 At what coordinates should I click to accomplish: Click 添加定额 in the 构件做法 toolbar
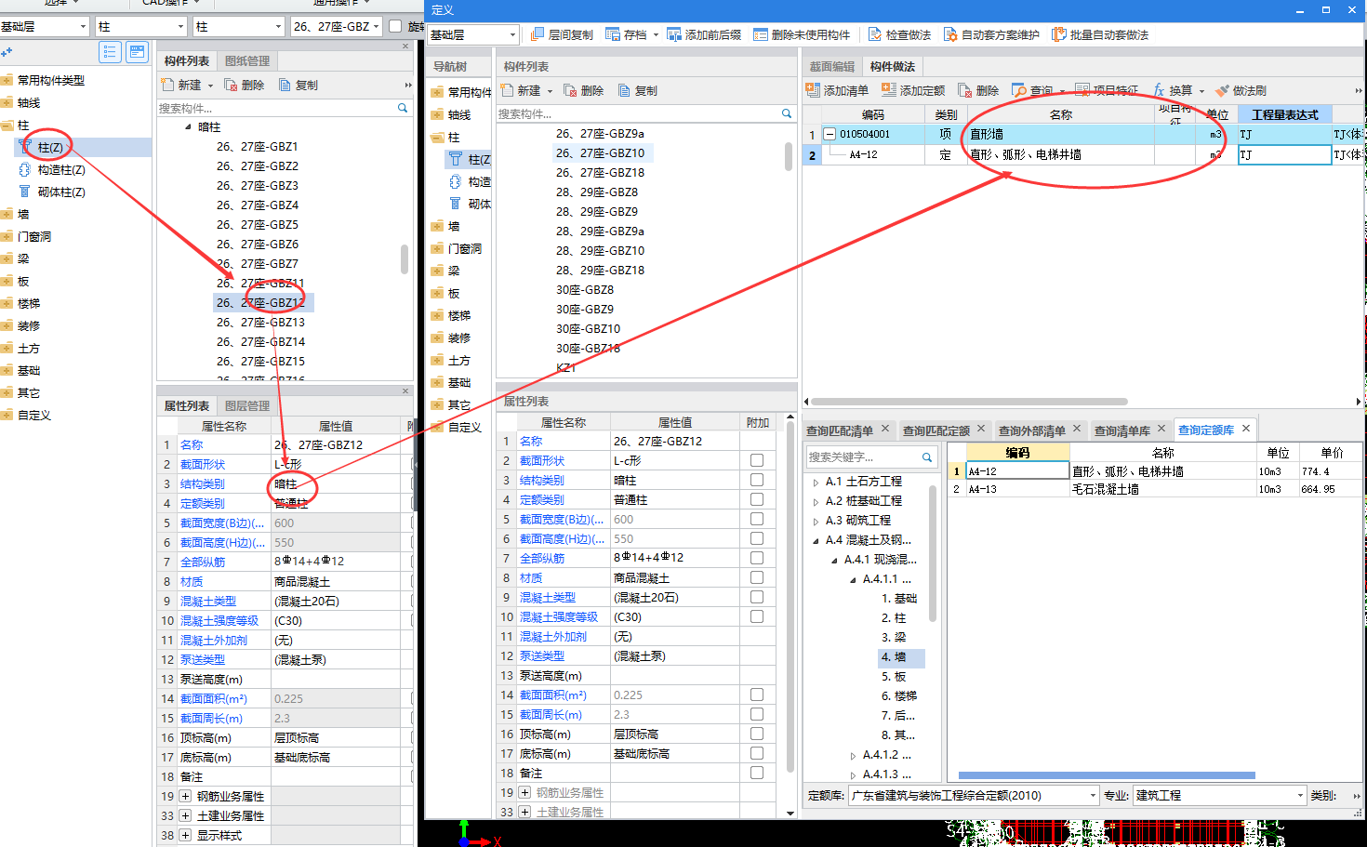(x=913, y=90)
